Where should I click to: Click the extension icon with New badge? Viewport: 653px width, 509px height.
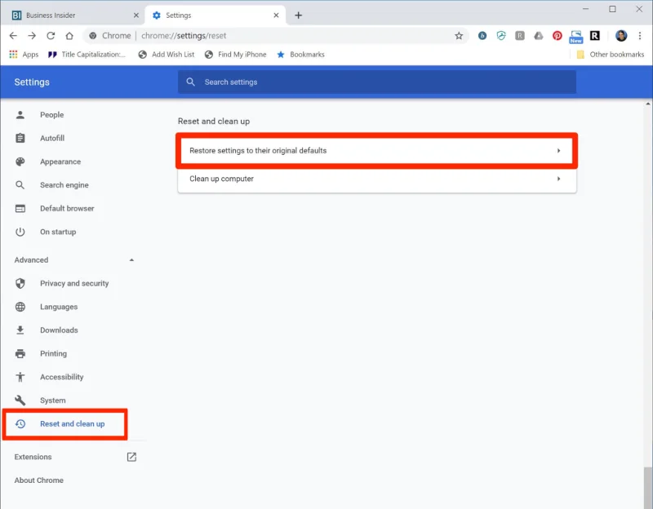(576, 37)
